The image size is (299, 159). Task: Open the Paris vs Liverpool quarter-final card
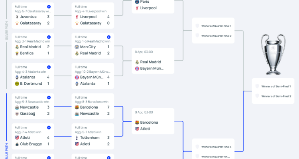(x=153, y=6)
